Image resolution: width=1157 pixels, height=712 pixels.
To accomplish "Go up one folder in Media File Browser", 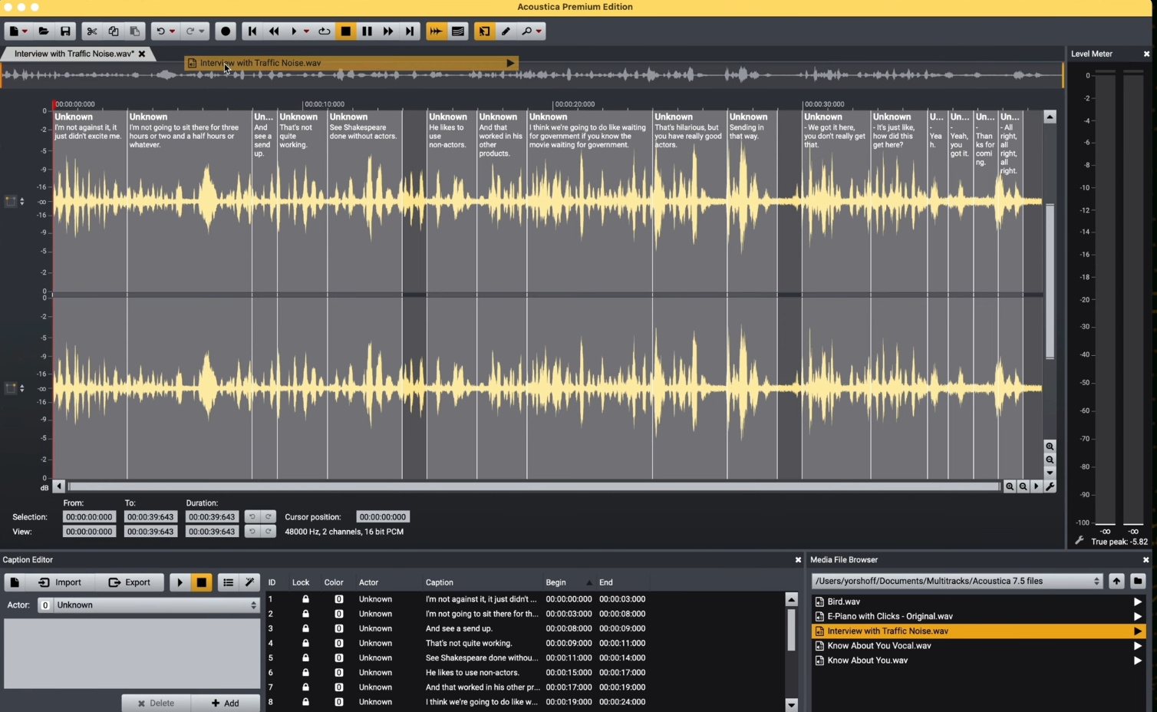I will pyautogui.click(x=1116, y=582).
